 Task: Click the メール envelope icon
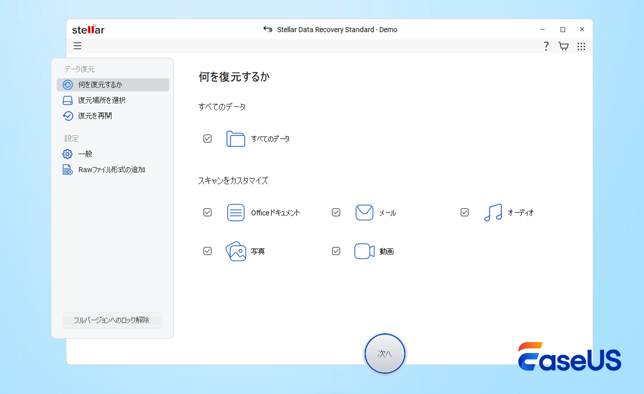(364, 212)
